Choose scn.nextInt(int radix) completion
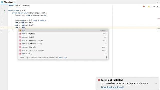Viewport: 160px width, 90px height. [63, 44]
